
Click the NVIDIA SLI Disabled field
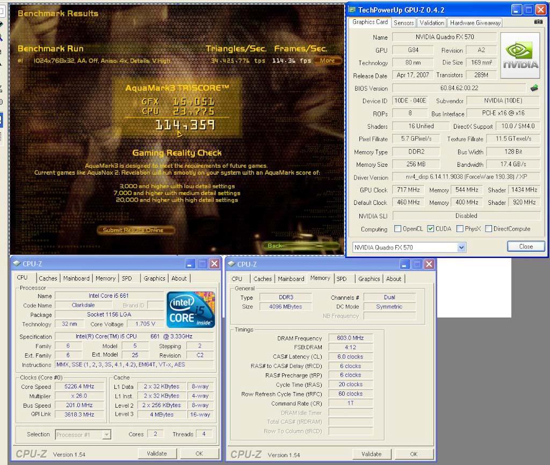pos(466,216)
